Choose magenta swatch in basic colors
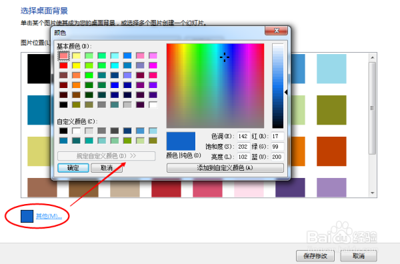This screenshot has height=264, width=400. (153, 65)
